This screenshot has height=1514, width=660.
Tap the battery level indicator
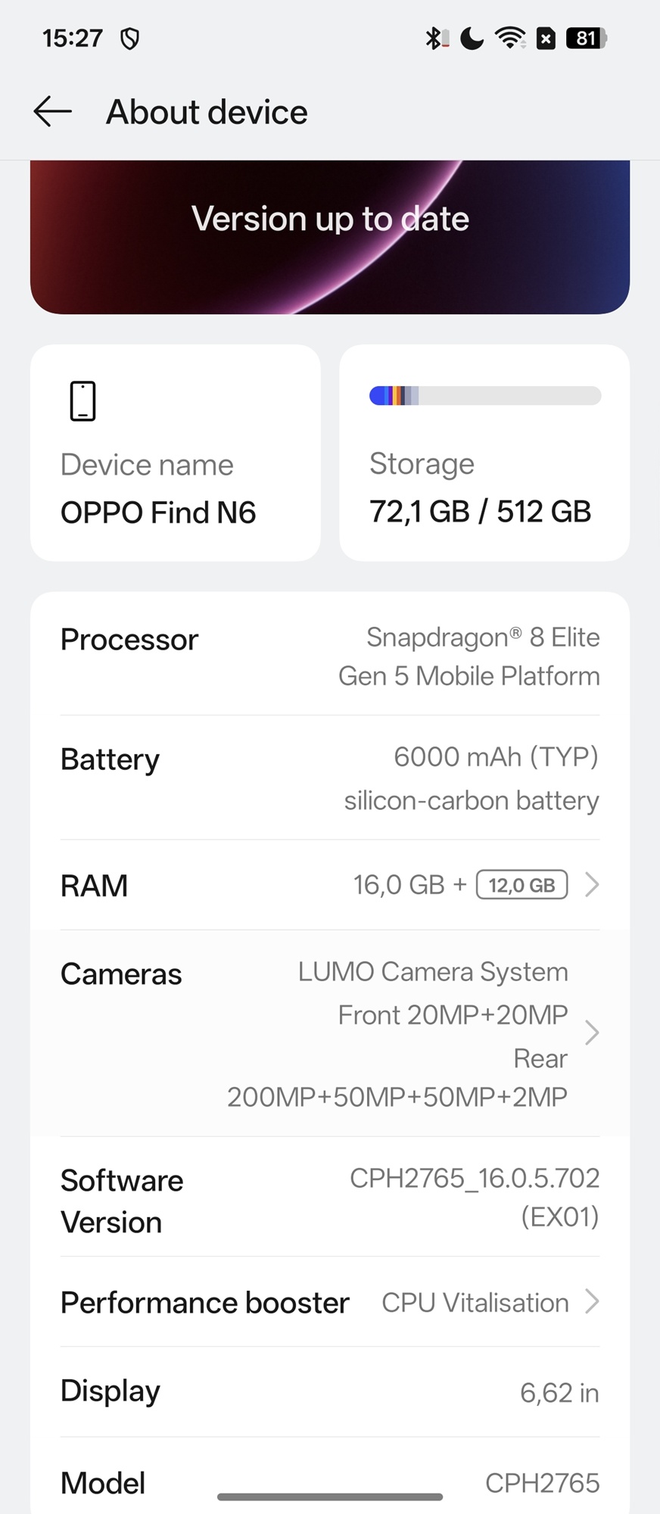pos(587,38)
